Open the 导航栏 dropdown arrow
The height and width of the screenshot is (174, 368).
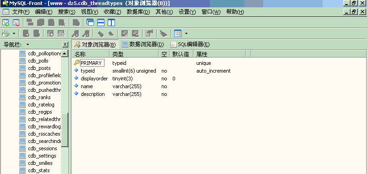pos(27,44)
